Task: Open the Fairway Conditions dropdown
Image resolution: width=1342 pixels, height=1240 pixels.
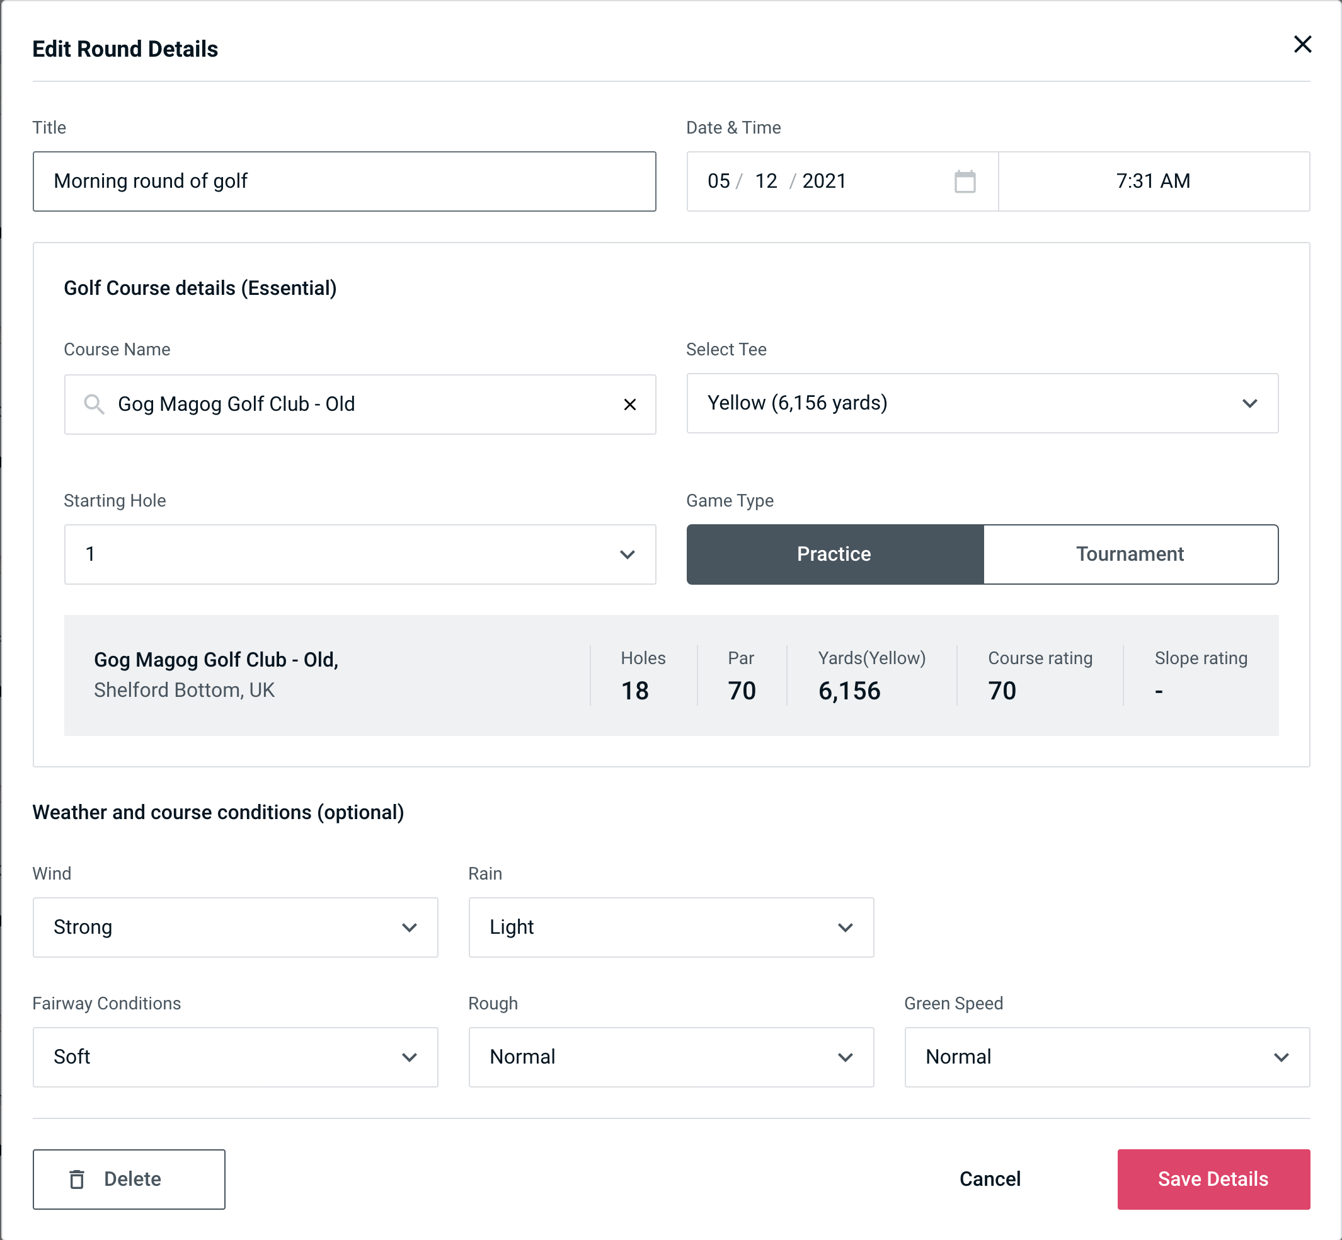Action: point(235,1057)
